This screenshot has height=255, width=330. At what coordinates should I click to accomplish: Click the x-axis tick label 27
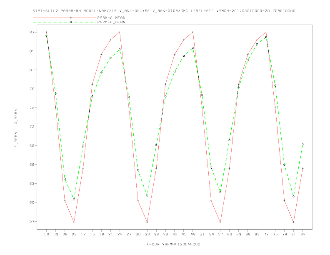pyautogui.click(x=129, y=234)
